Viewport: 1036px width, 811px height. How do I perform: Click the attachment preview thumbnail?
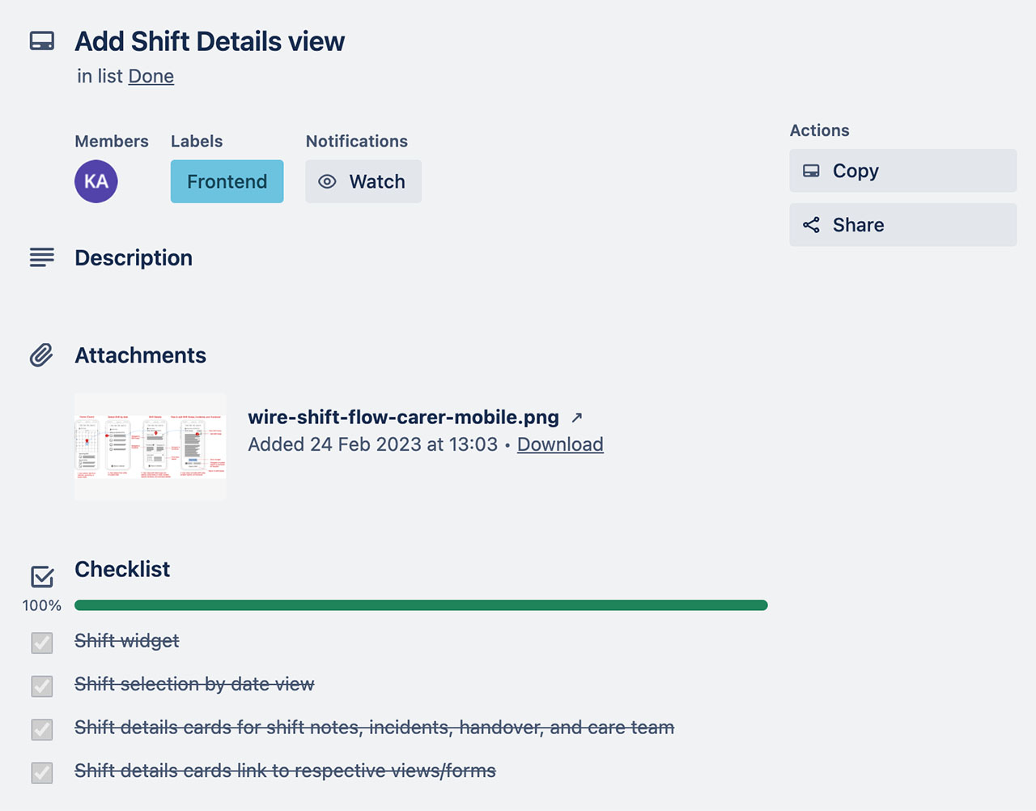[x=150, y=445]
